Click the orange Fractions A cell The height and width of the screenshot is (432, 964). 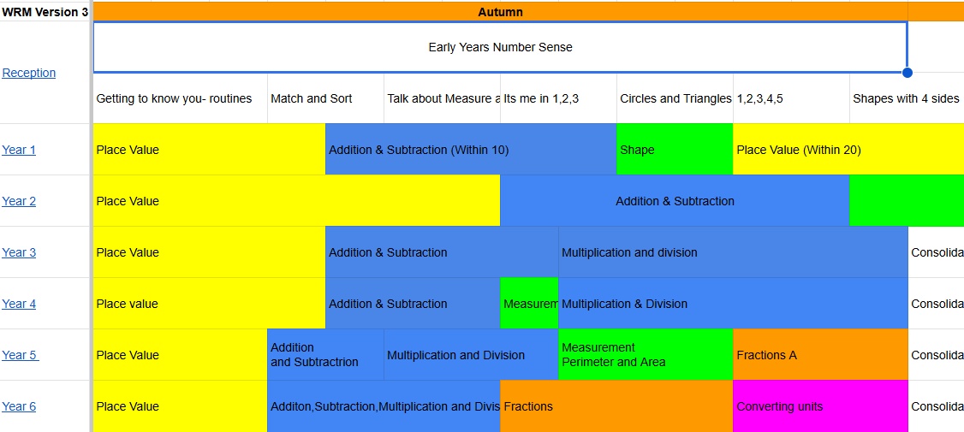[820, 355]
